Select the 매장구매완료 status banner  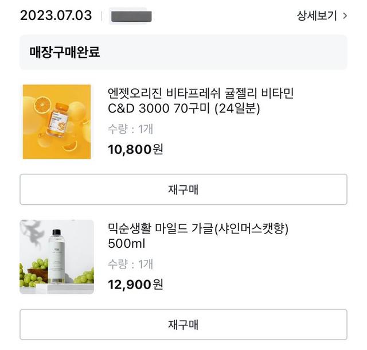(183, 52)
